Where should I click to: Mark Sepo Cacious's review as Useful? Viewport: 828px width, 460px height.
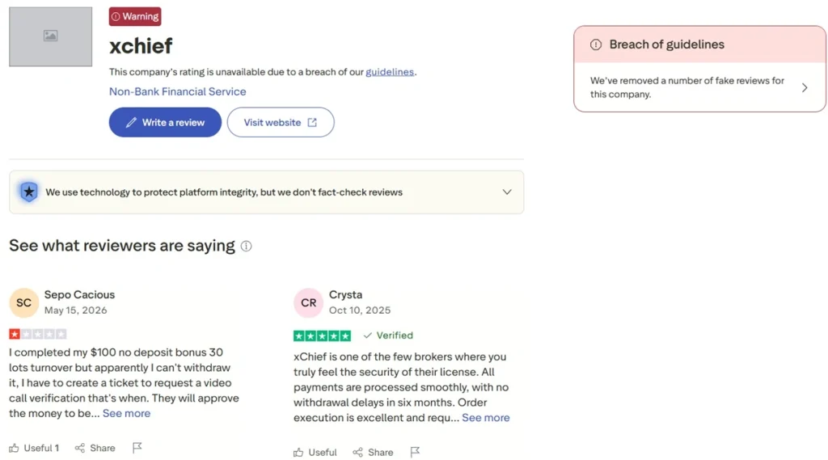click(x=34, y=448)
